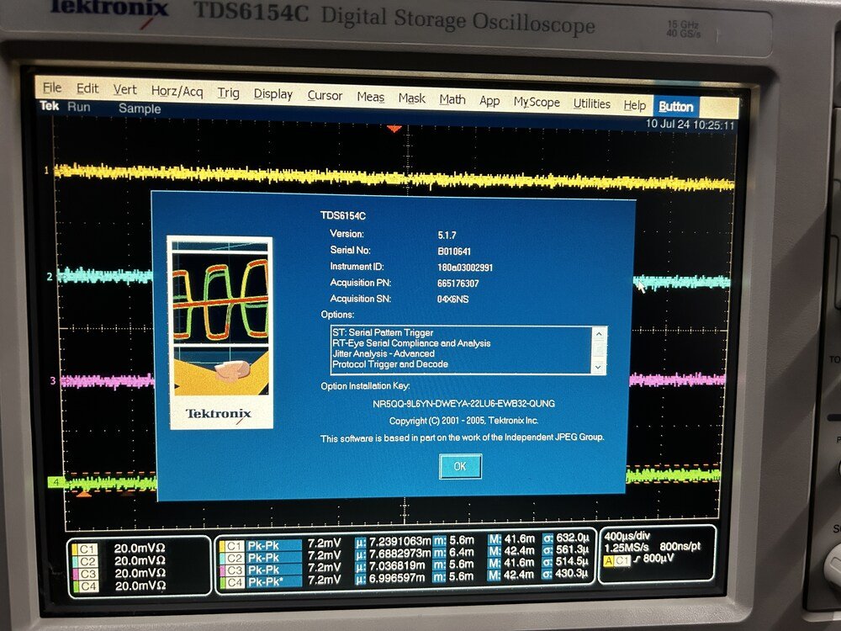Click the 400µs/div timebase readout
Image resolution: width=841 pixels, height=631 pixels.
(x=627, y=536)
